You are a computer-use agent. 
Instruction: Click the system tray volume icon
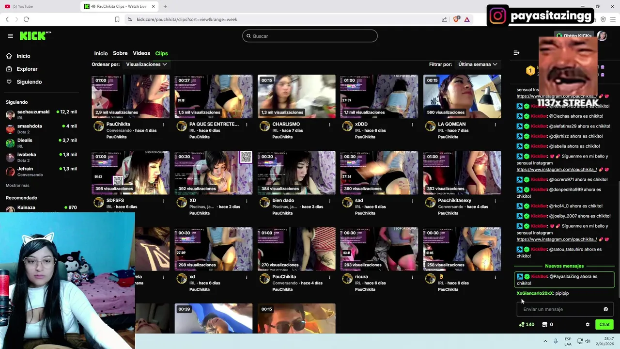tap(588, 341)
